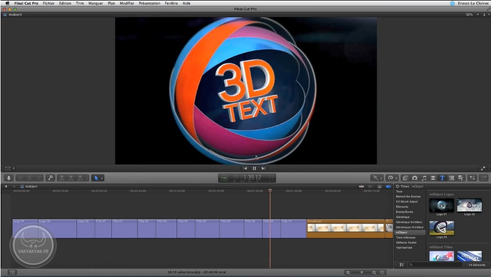Click the Share icon in the toolbar
This screenshot has width=491, height=277.
[x=483, y=178]
